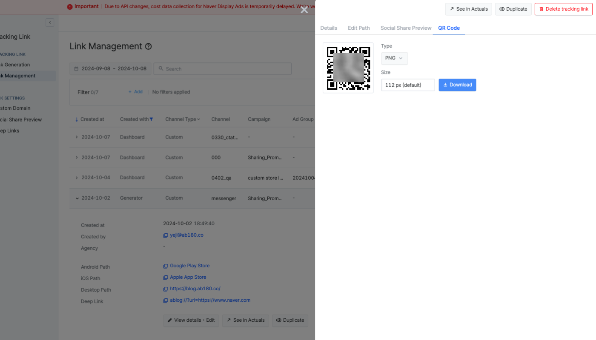Viewport: 596px width, 340px height.
Task: Open the Social Share Preview tab
Action: click(406, 28)
